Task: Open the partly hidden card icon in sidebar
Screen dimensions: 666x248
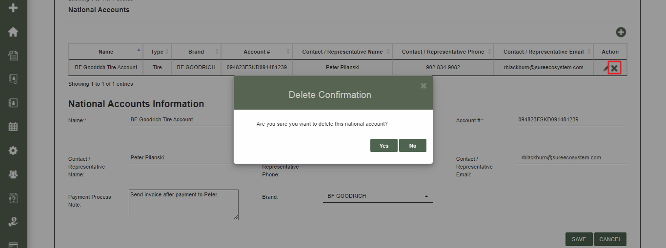Action: (13, 245)
